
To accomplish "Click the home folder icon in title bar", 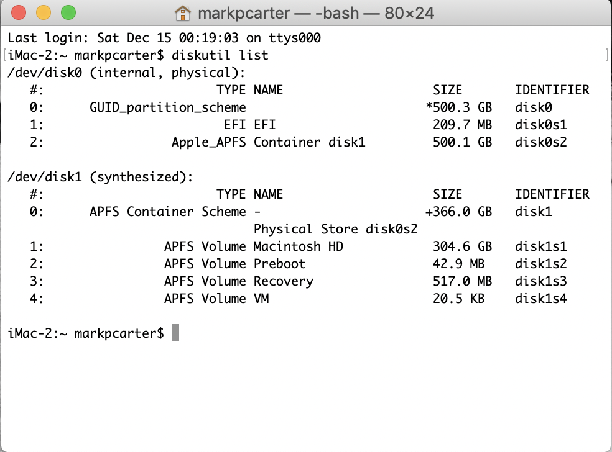I will pos(182,12).
